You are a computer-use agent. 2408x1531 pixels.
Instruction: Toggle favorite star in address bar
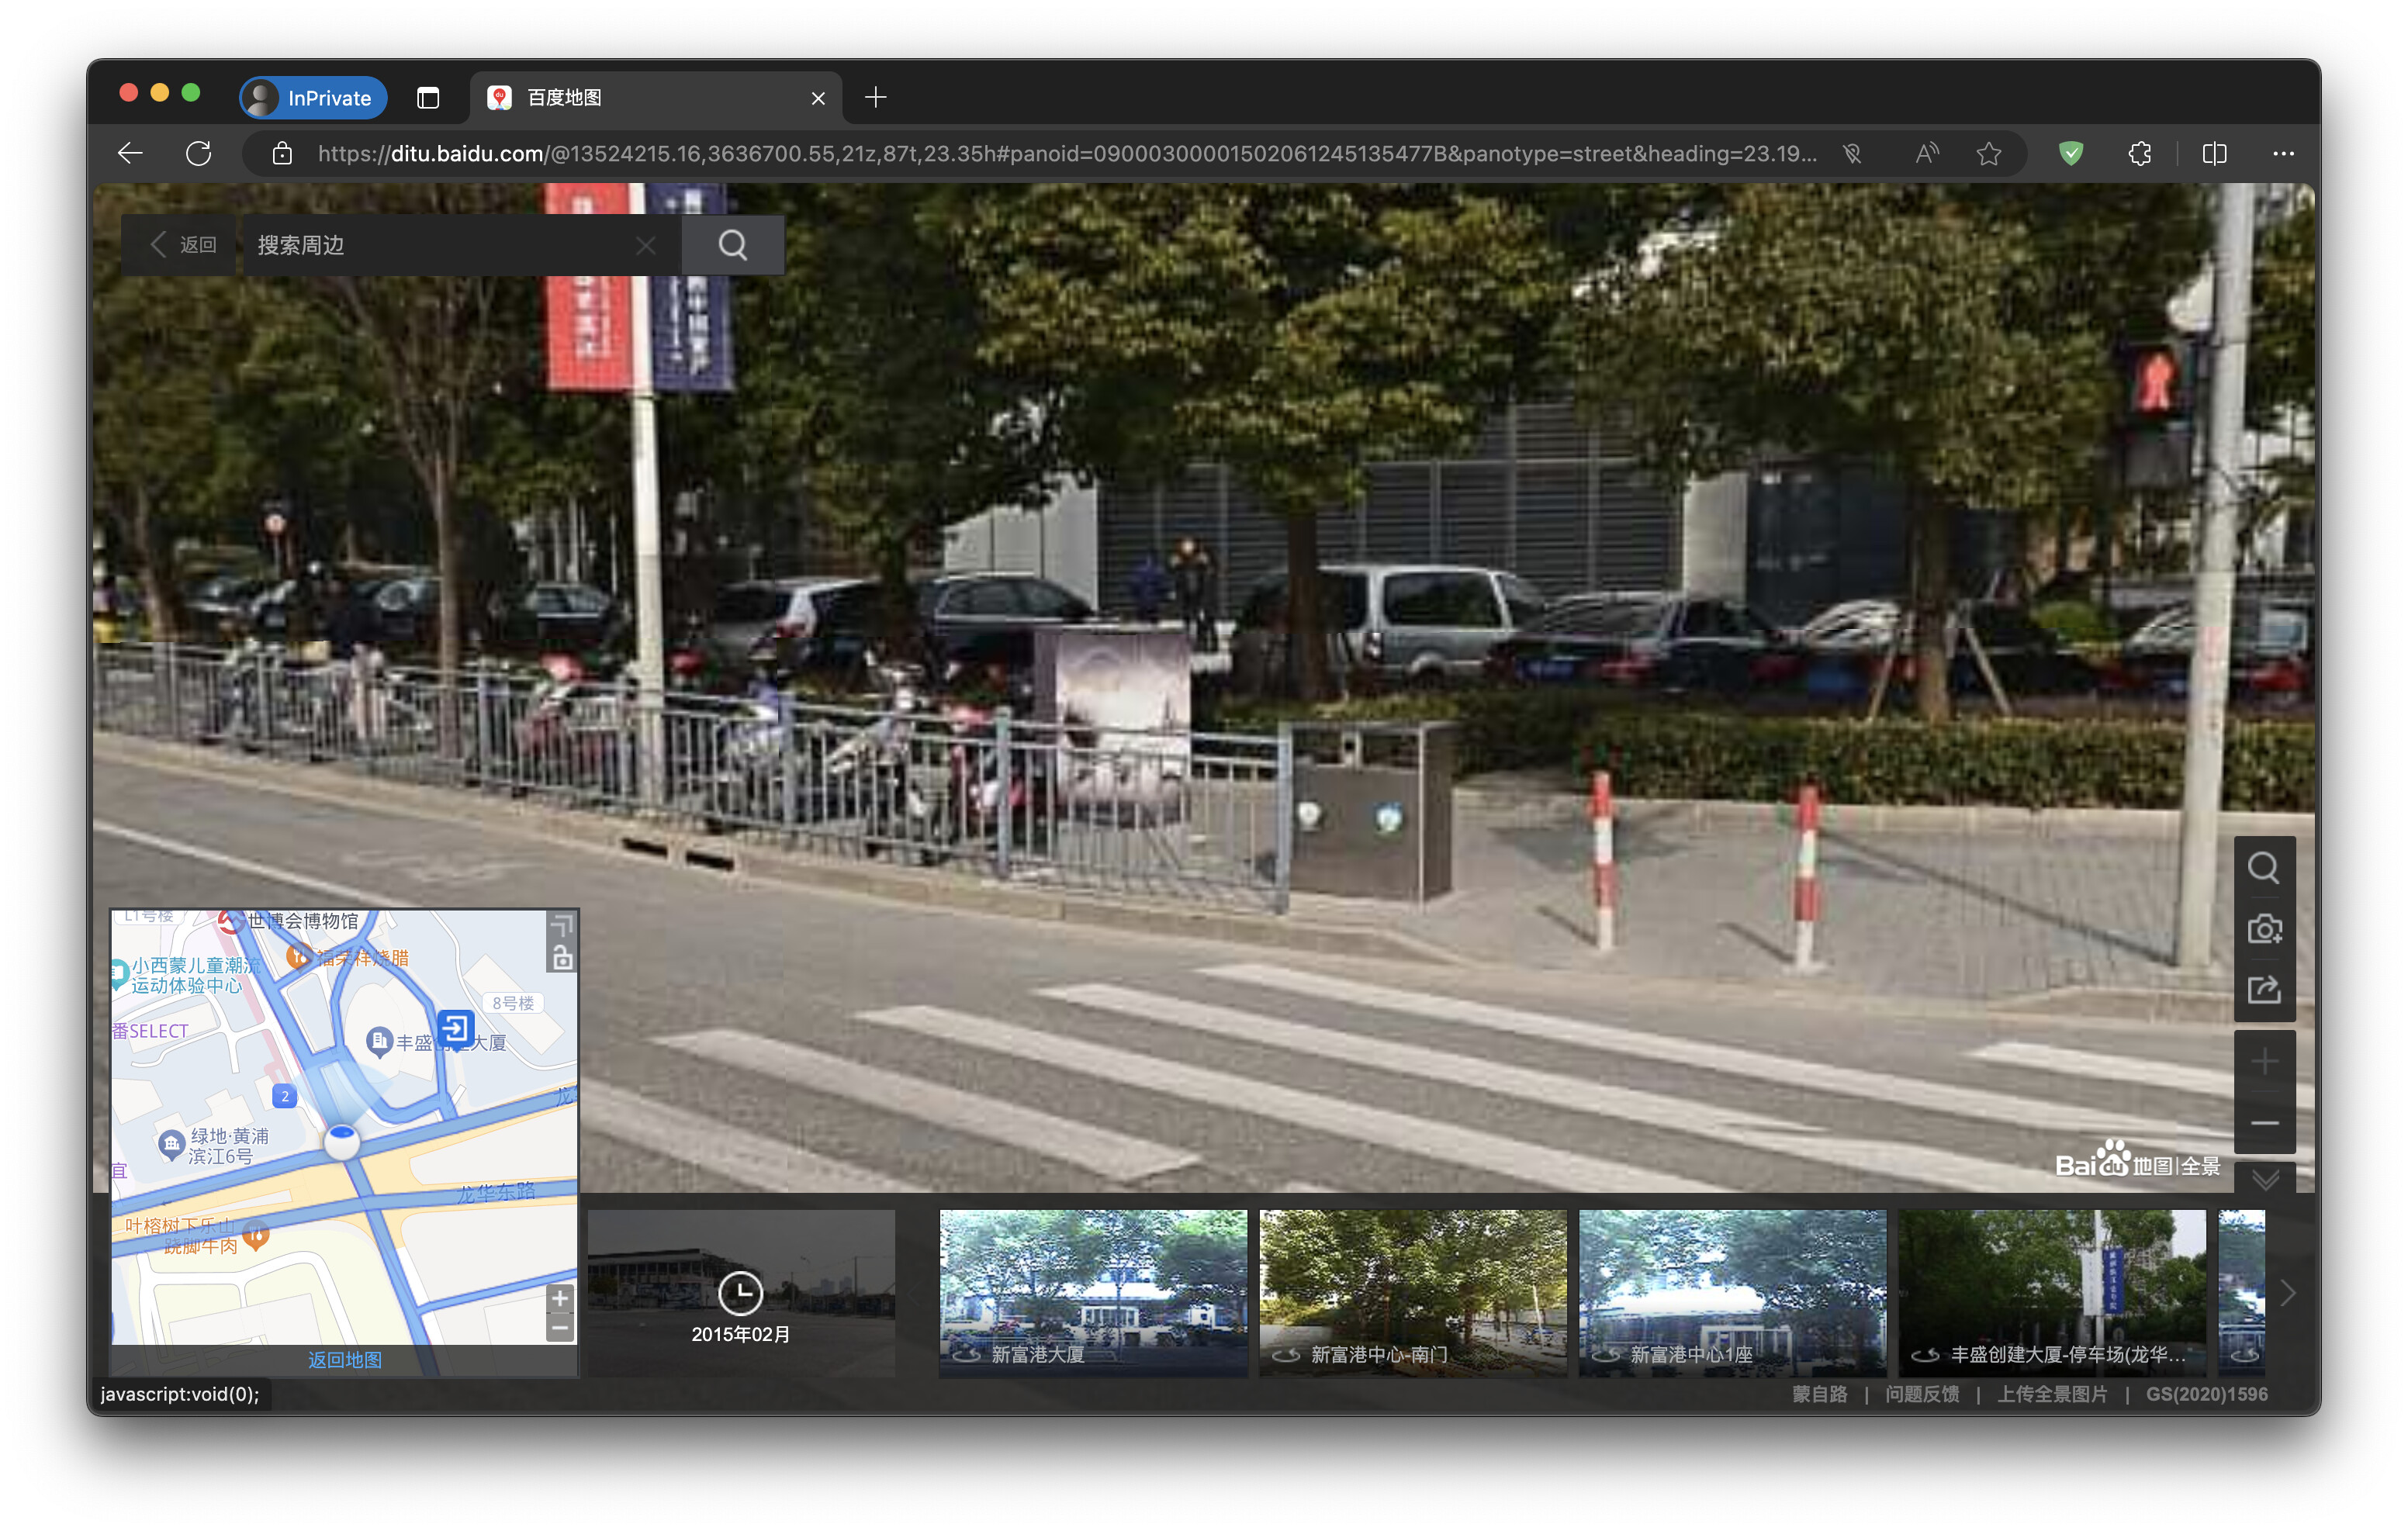(1988, 153)
